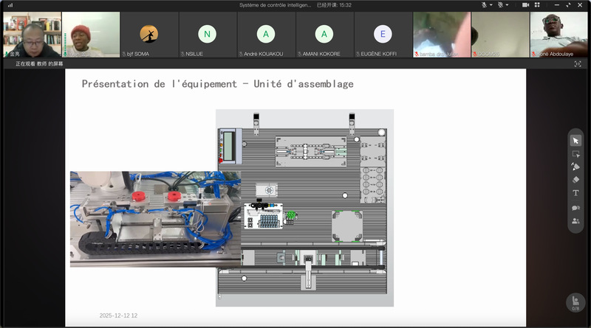Open the chat bubble annotation option
The height and width of the screenshot is (328, 591).
coord(575,208)
